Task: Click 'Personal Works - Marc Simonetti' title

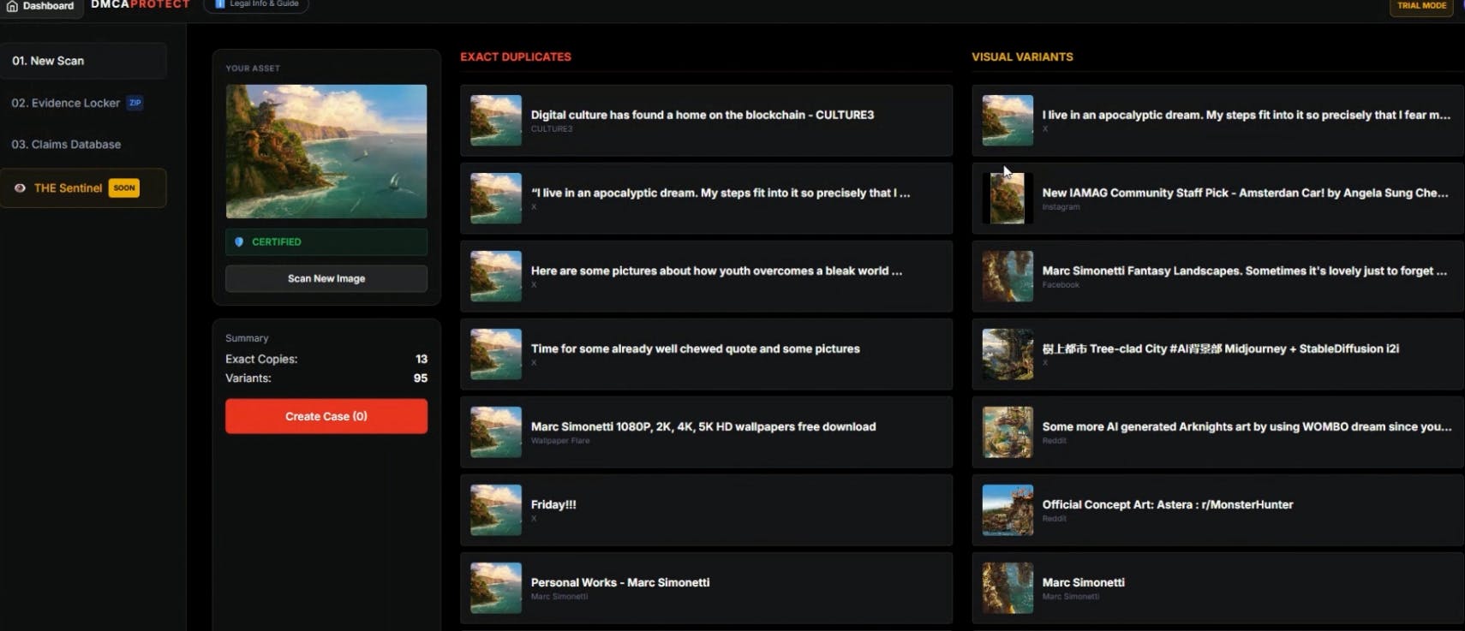Action: [620, 582]
